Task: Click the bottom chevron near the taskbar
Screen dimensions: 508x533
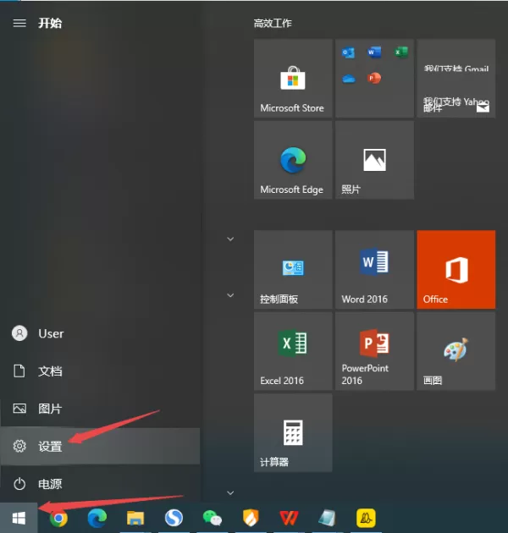Action: 230,492
